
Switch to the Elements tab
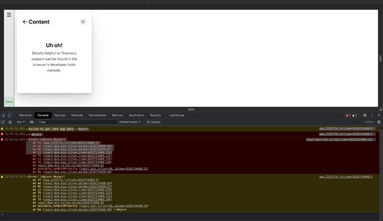coord(26,115)
